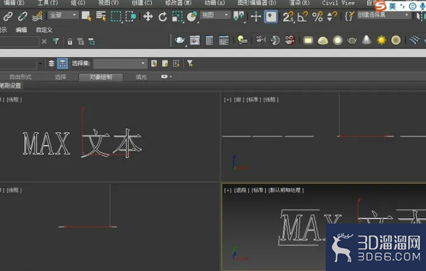
Task: Click the lock icon in the explorer toolbar
Action: pyautogui.click(x=70, y=41)
